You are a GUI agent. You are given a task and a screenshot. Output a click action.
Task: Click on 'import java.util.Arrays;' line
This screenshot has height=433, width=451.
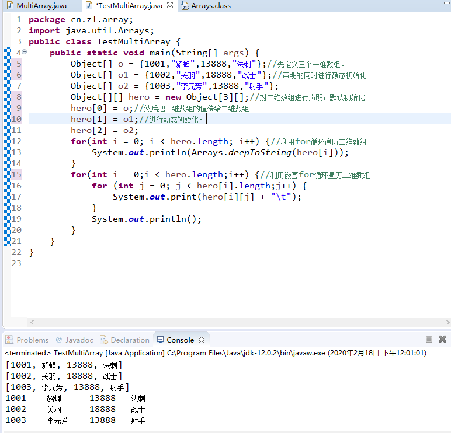(x=92, y=30)
